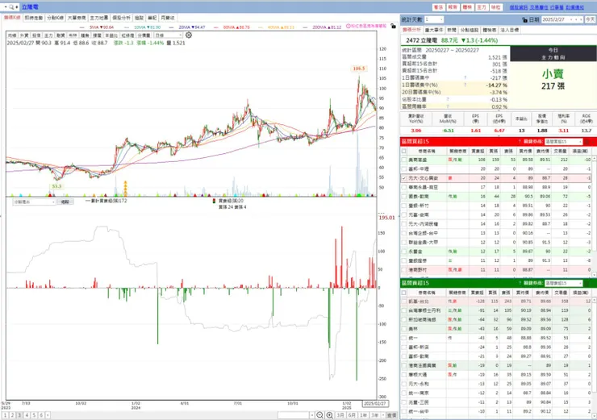597x420 pixels.
Task: Zoom in the chart with plus magnifier
Action: (x=330, y=415)
